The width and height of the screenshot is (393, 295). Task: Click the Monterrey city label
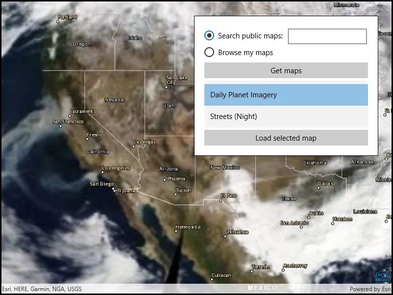[295, 265]
